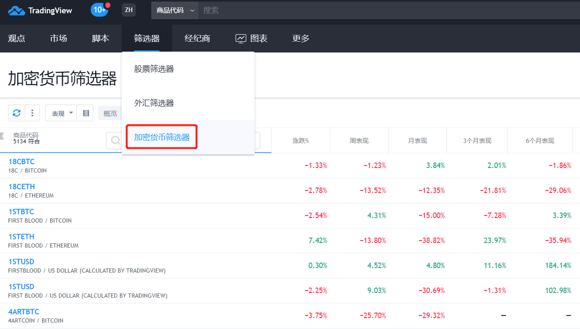This screenshot has height=329, width=580.
Task: Select 股票筛选器 from the dropdown menu
Action: point(154,69)
